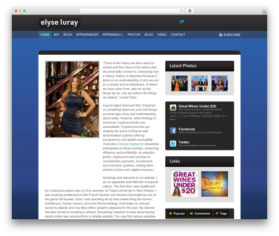The height and width of the screenshot is (236, 279).
Task: Switch to the Popular tab
Action: [x=177, y=214]
